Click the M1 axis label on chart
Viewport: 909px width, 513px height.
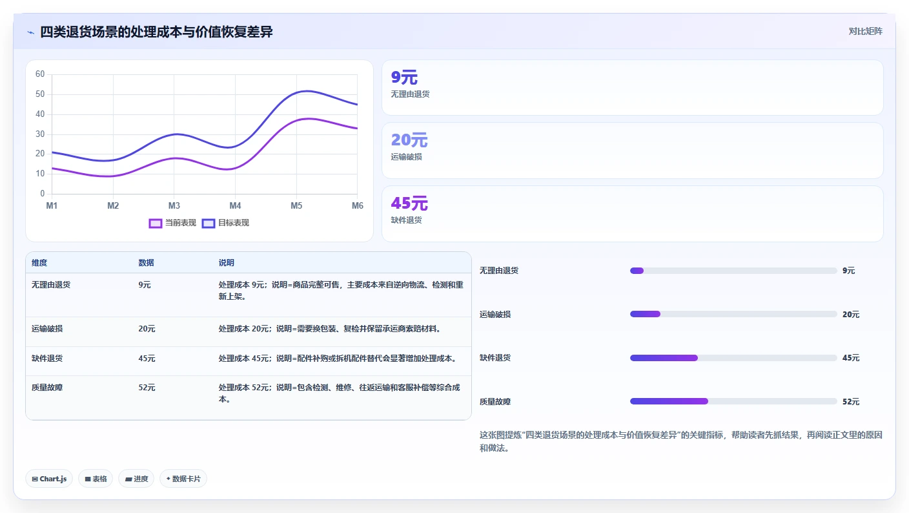click(52, 205)
